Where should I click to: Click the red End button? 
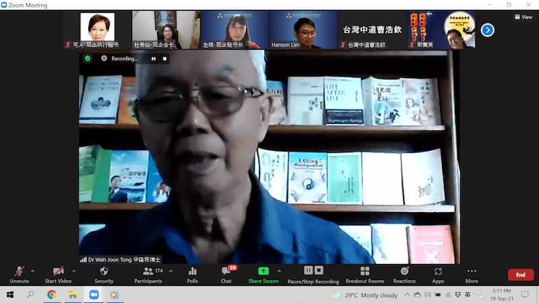[x=520, y=275]
